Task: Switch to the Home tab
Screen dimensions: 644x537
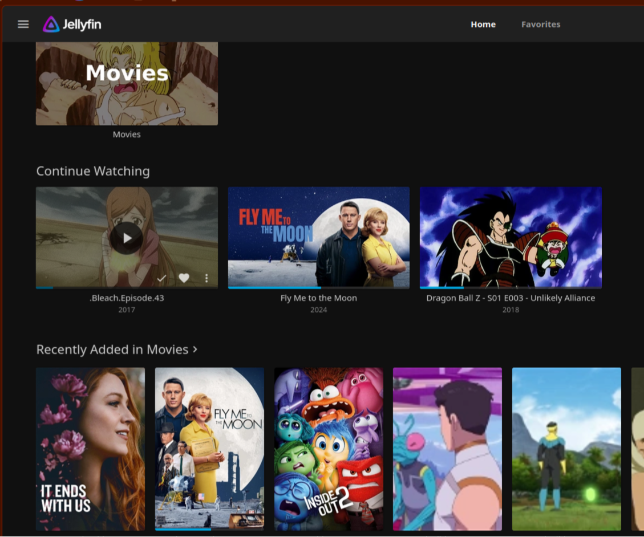Action: point(483,24)
